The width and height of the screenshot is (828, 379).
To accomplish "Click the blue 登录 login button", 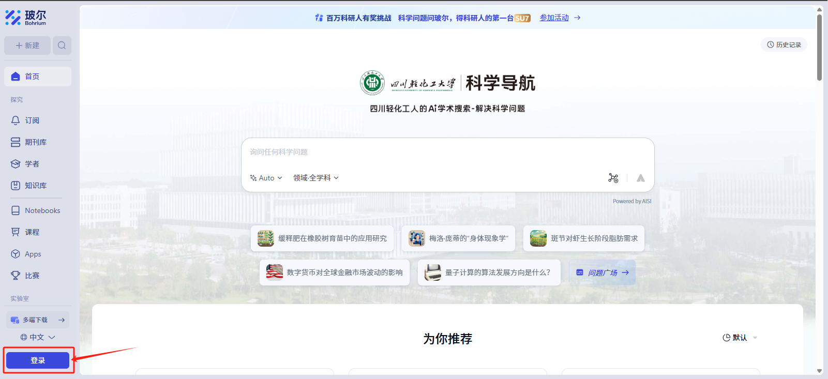I will [x=38, y=360].
